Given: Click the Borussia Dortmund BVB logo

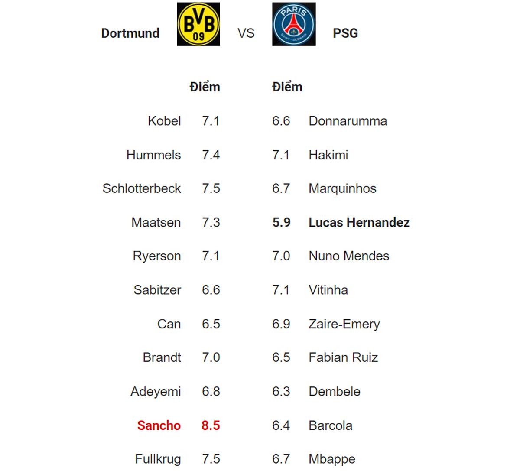Looking at the screenshot, I should (198, 24).
